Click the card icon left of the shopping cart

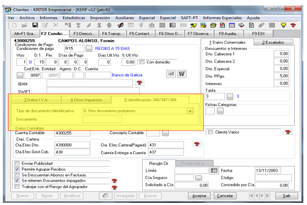(x=171, y=74)
